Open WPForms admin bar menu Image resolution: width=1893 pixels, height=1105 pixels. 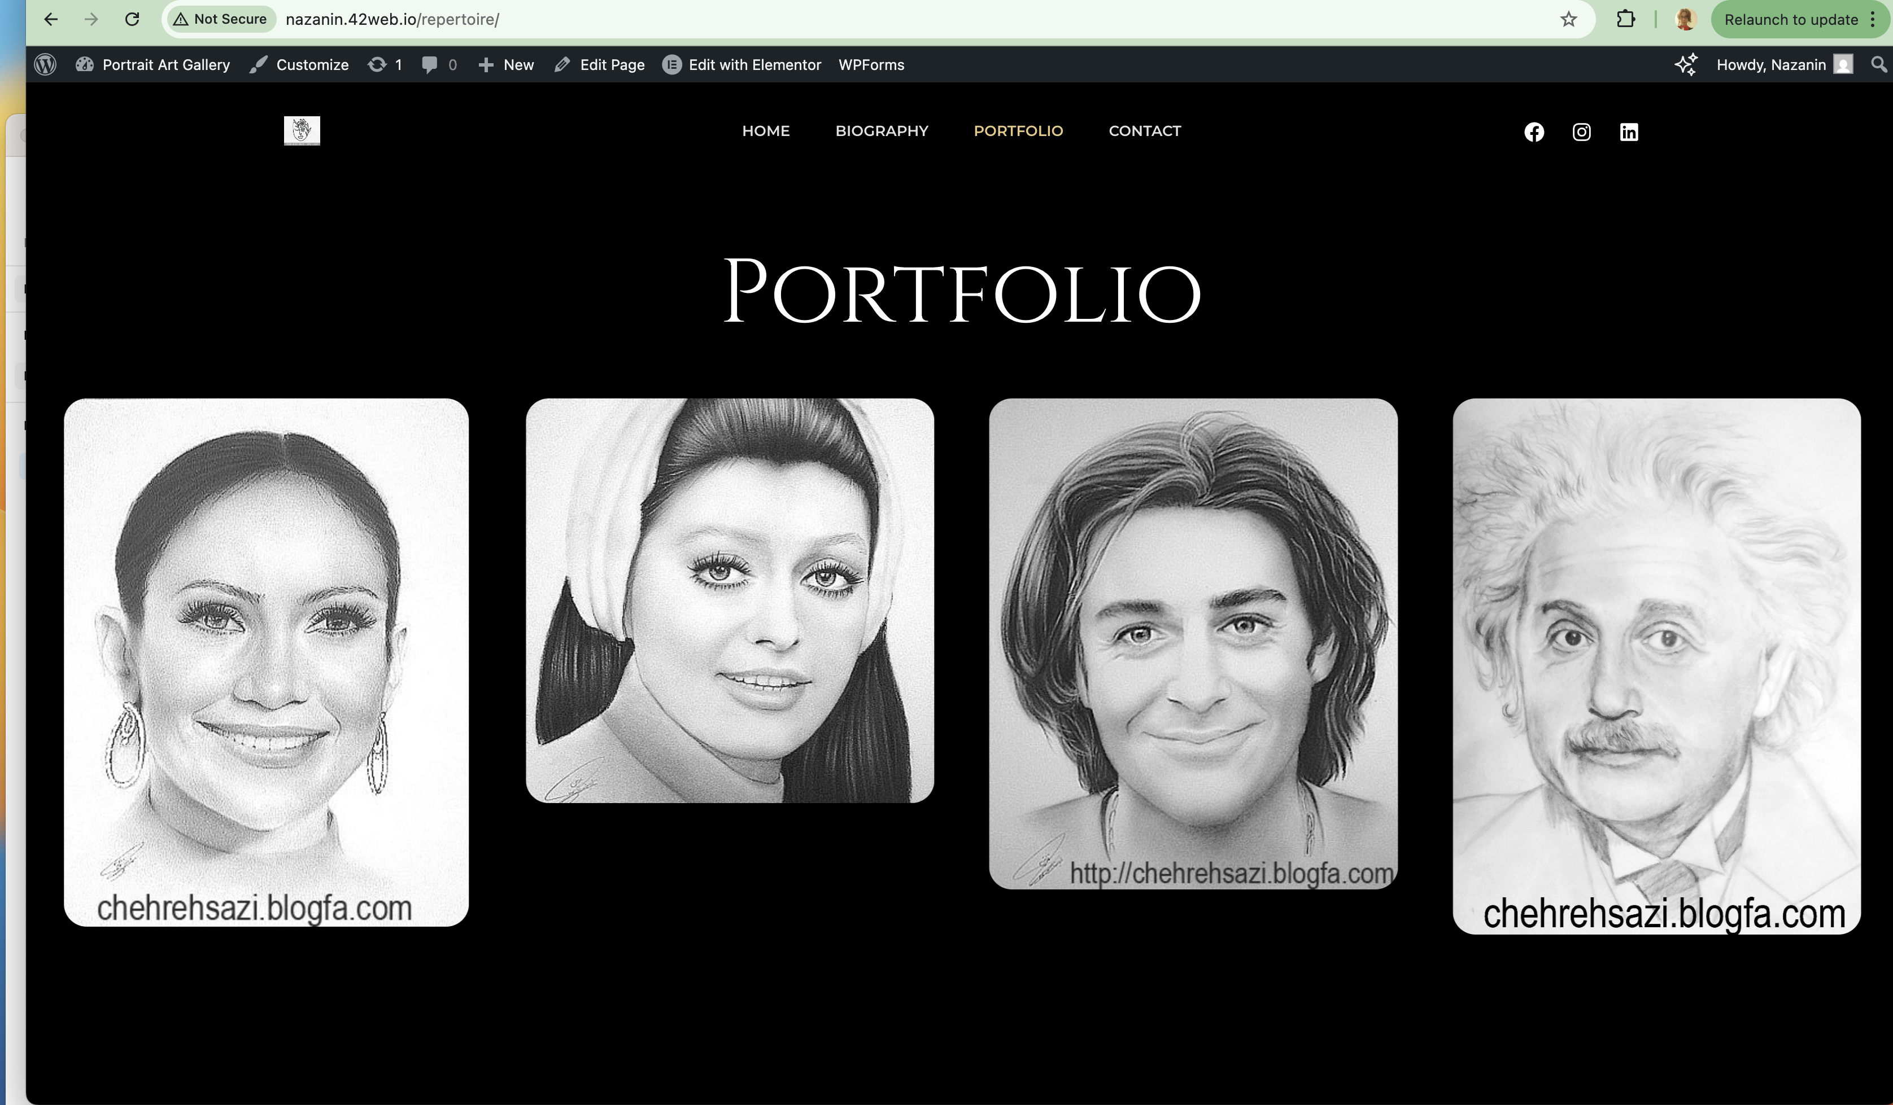(x=871, y=64)
